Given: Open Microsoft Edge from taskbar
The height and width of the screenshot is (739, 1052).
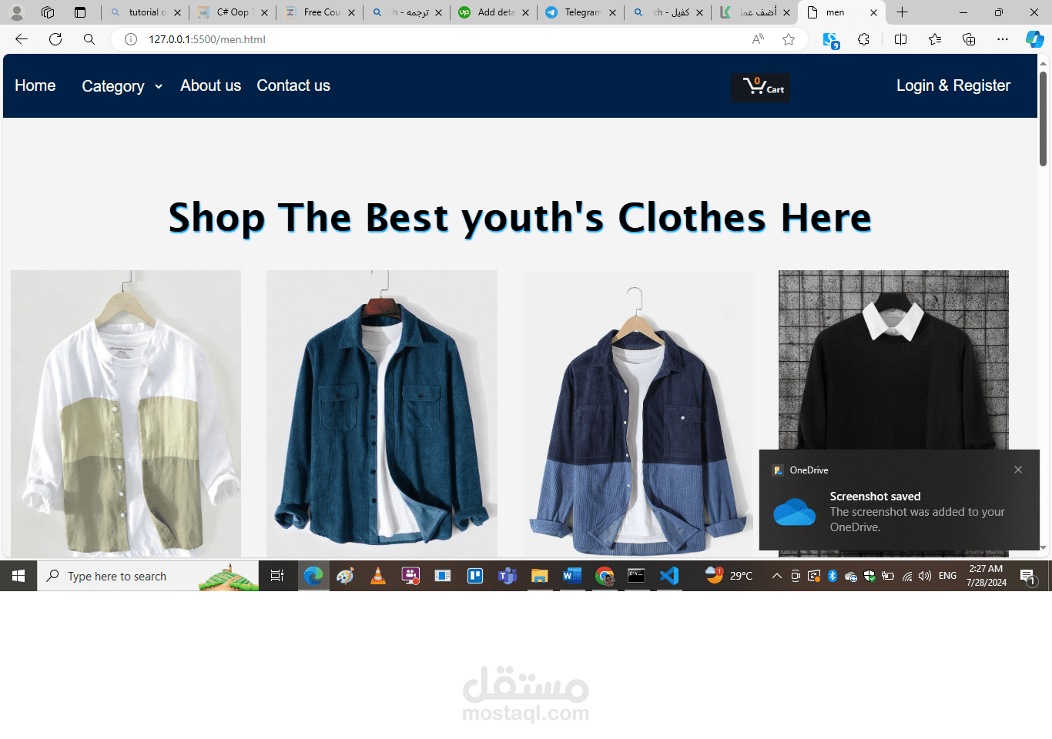Looking at the screenshot, I should coord(313,576).
